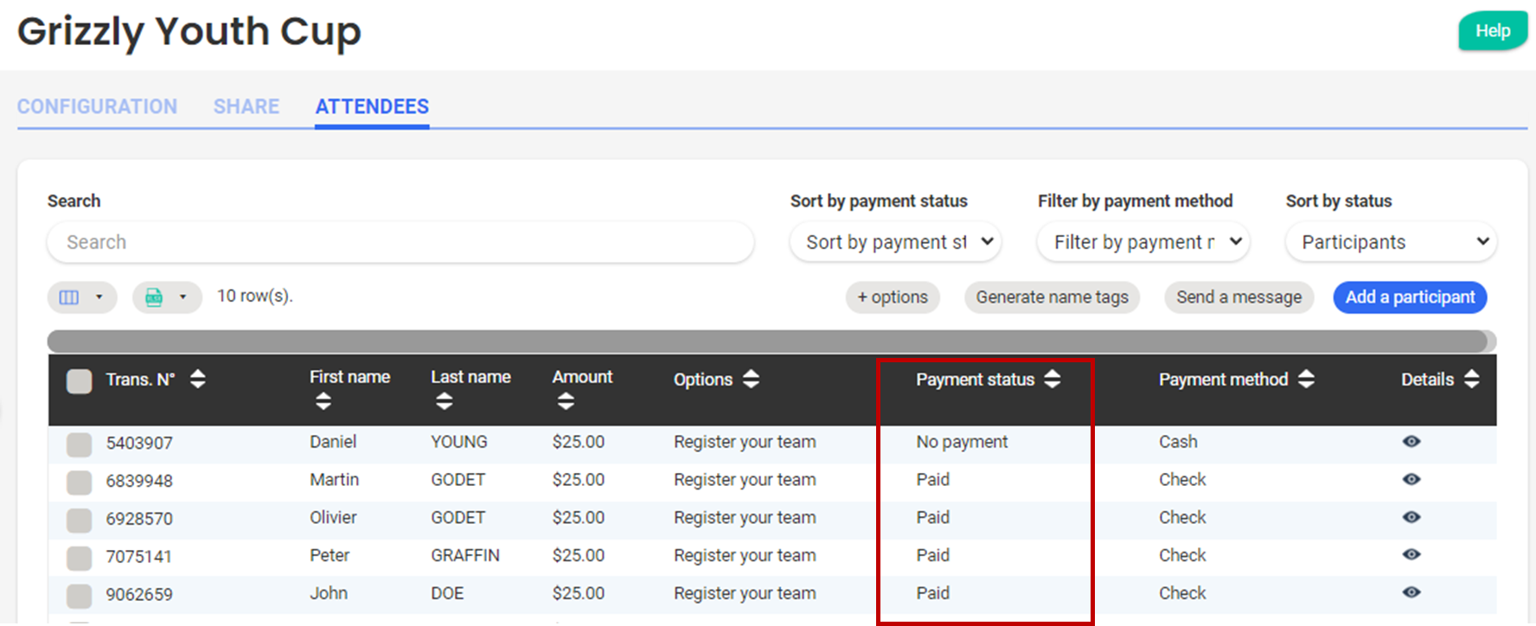
Task: Sort table by Payment status arrows
Action: click(x=1052, y=380)
